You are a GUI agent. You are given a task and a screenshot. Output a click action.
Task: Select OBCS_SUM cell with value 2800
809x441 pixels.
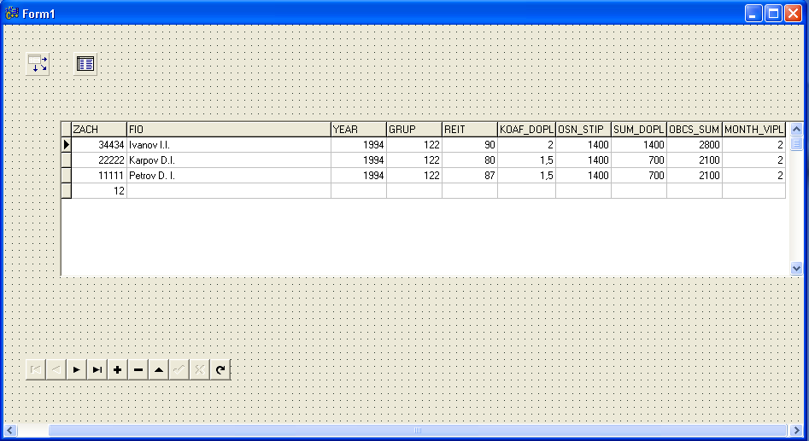tap(695, 145)
